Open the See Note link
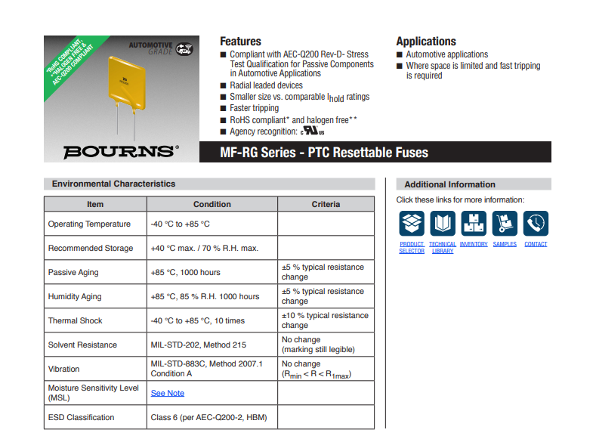Image resolution: width=596 pixels, height=436 pixels. point(168,393)
